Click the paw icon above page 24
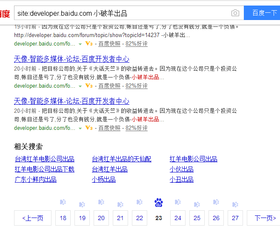Screen dimensions: 280x235 click(x=178, y=202)
